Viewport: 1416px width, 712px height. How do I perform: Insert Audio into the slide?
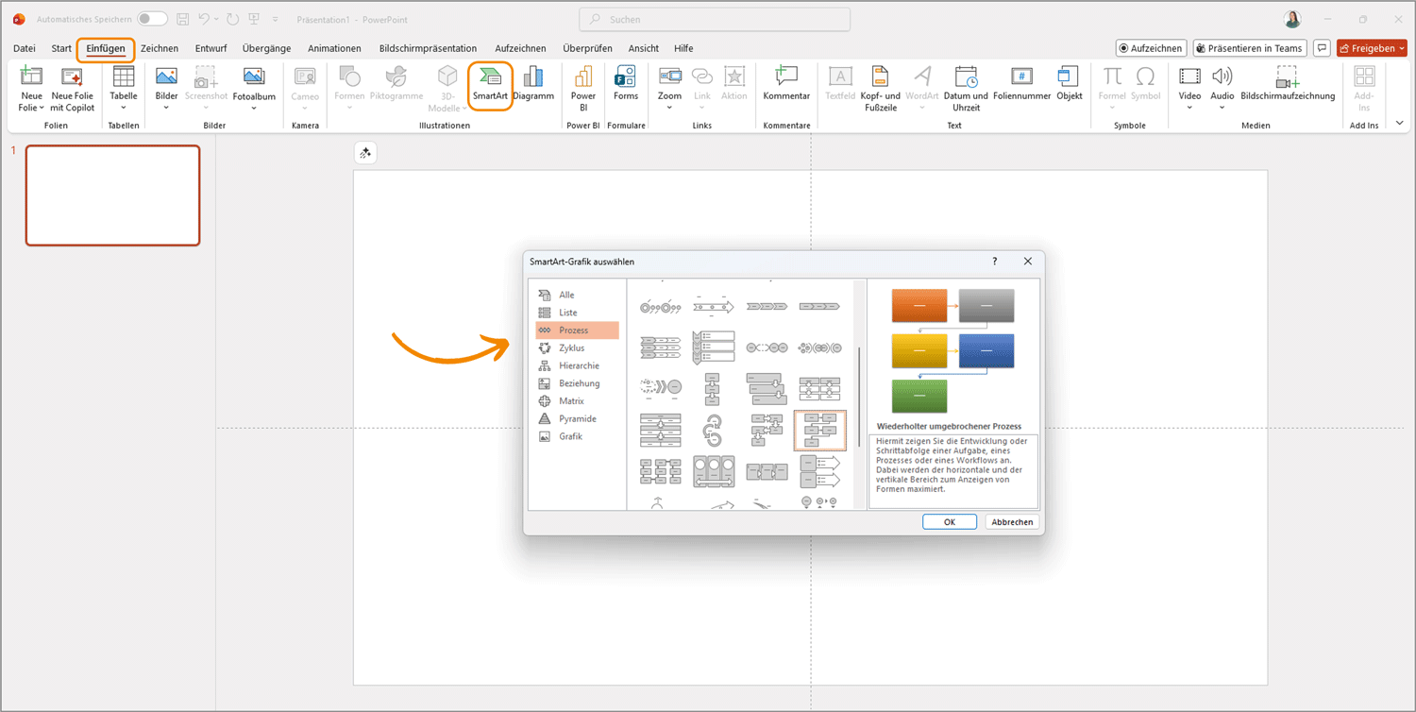(1222, 85)
